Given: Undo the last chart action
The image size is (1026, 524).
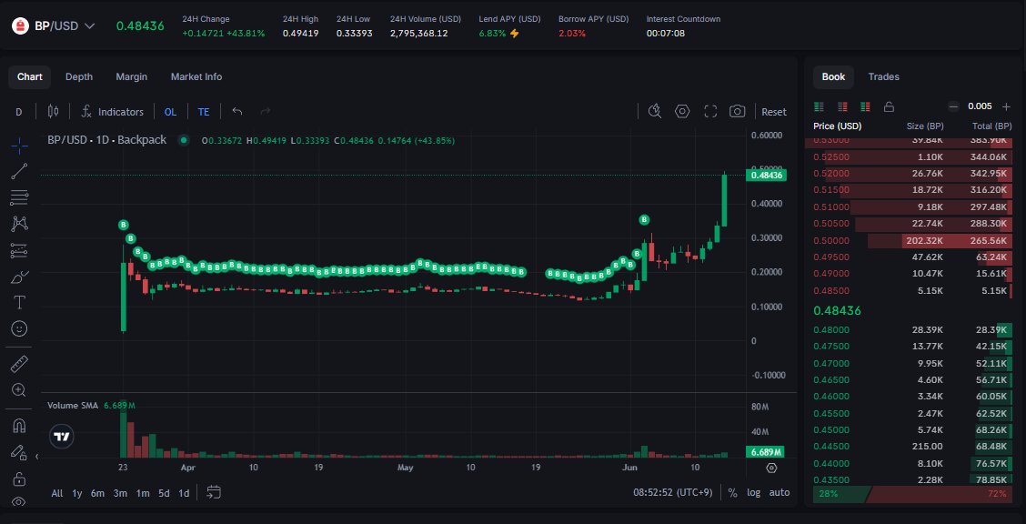Looking at the screenshot, I should [x=237, y=112].
